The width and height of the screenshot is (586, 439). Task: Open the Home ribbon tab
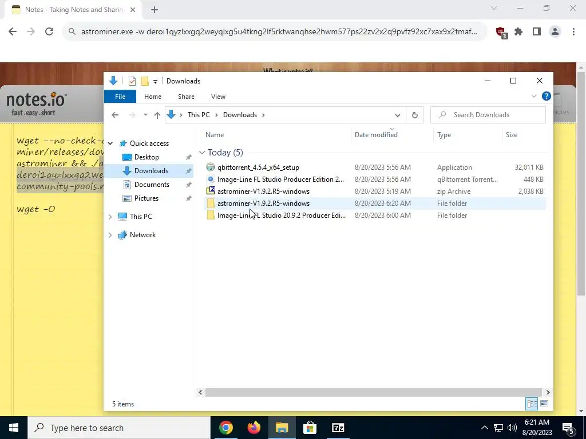coord(153,97)
